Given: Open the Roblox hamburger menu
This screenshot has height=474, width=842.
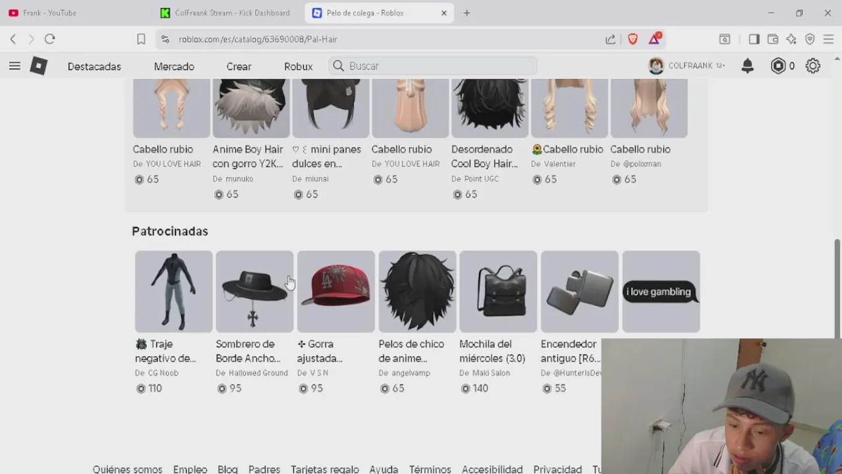Looking at the screenshot, I should pos(14,66).
